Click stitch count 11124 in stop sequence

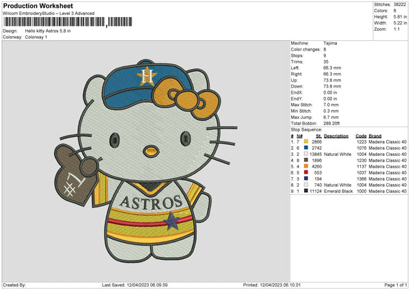(316, 191)
